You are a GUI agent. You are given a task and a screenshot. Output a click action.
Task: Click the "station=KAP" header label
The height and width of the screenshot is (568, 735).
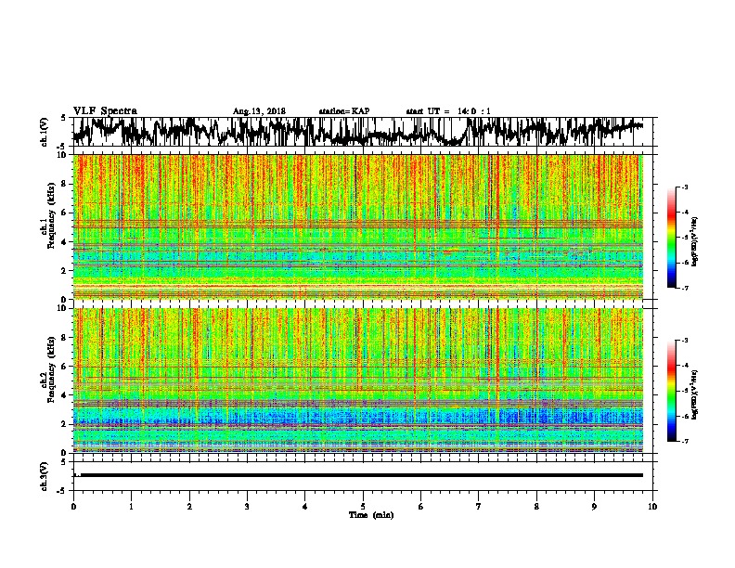[x=344, y=111]
